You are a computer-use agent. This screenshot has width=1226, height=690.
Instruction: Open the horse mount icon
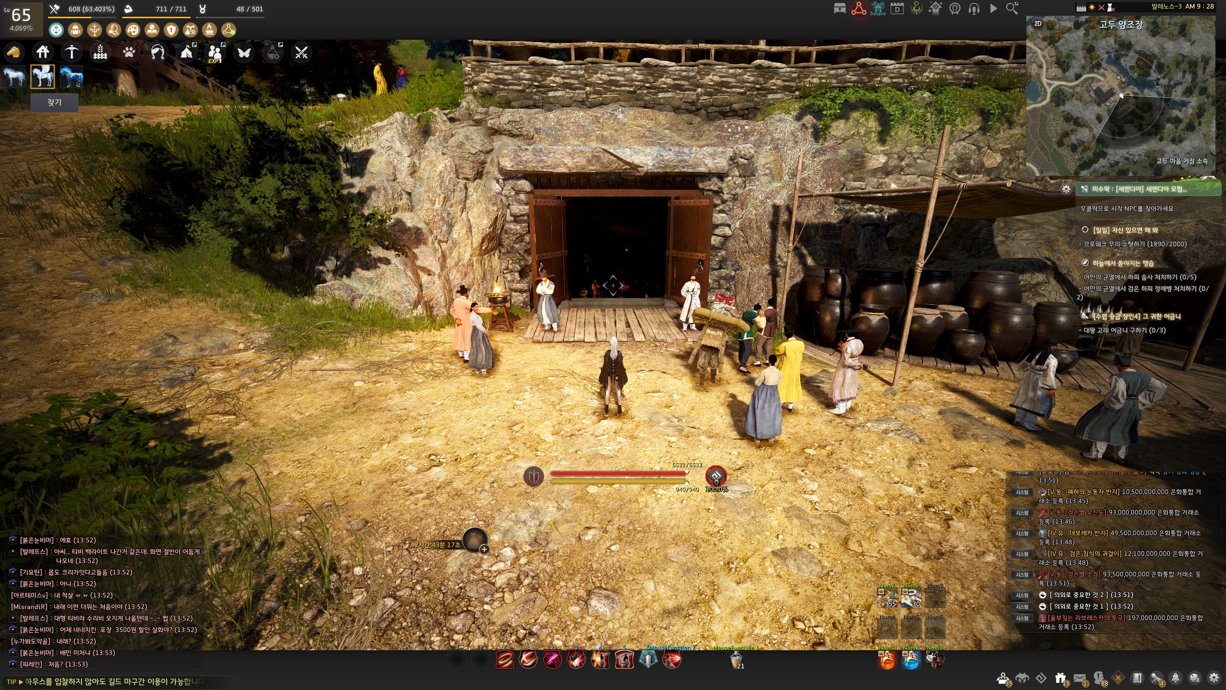pos(14,52)
